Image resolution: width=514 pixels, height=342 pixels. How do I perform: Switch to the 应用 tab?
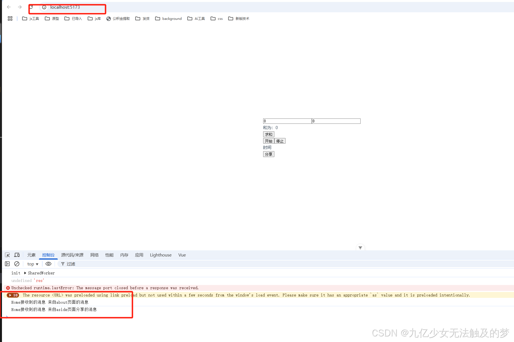(x=139, y=255)
